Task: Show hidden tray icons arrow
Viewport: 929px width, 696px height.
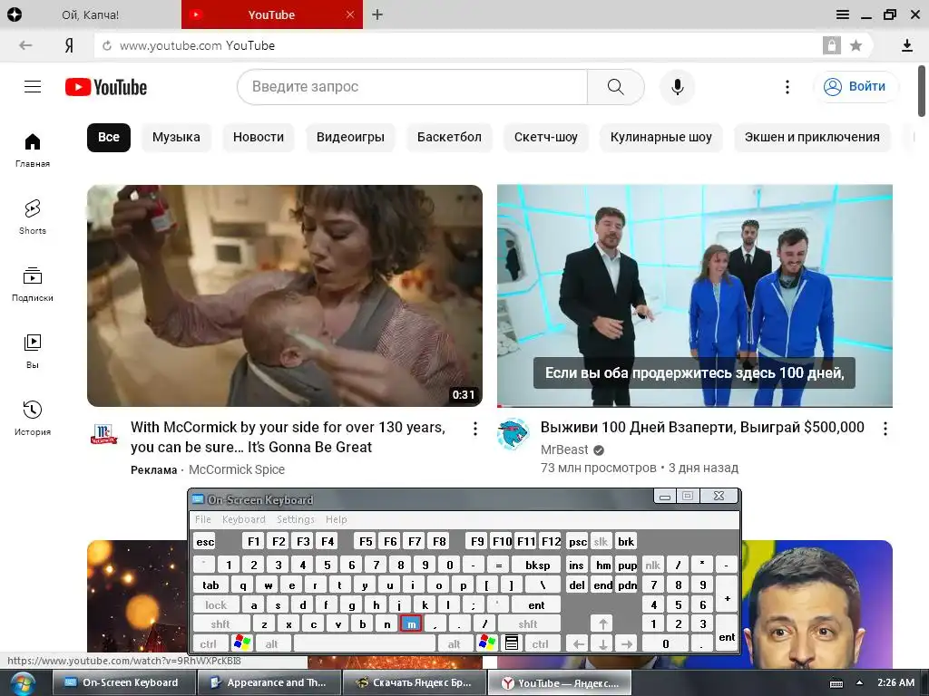Action: pos(859,683)
